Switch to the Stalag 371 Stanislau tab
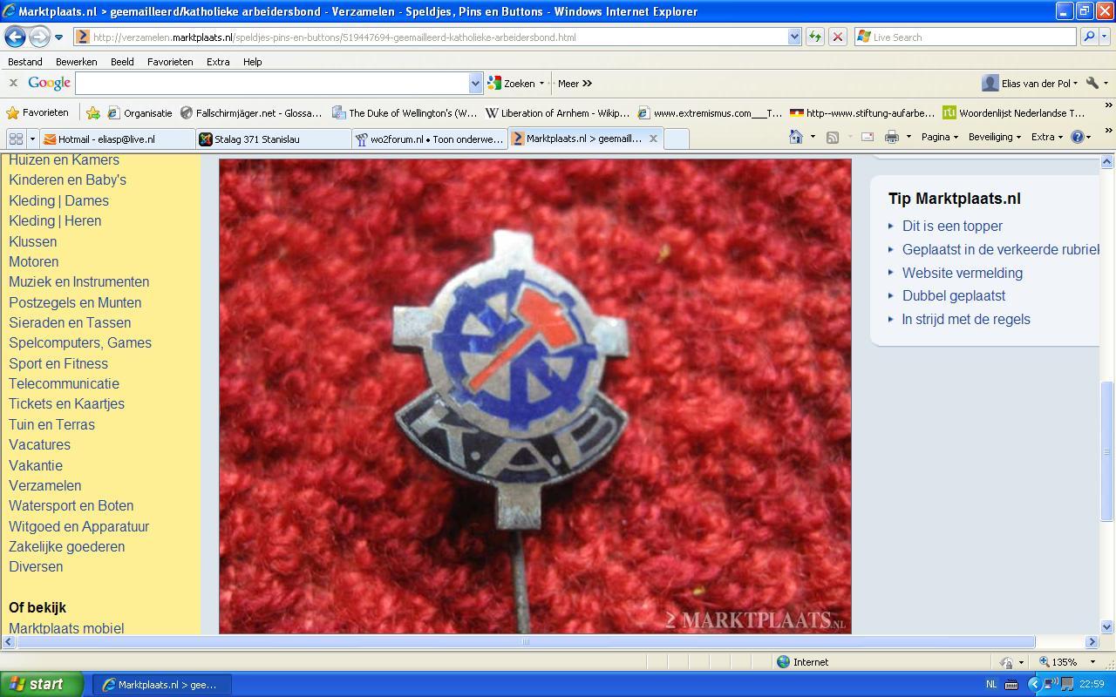The image size is (1116, 697). click(x=273, y=139)
